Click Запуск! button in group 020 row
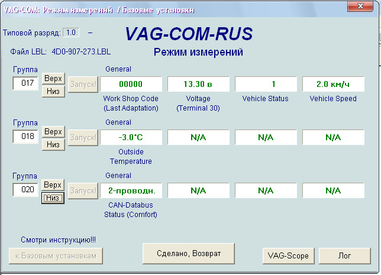 [x=83, y=190]
